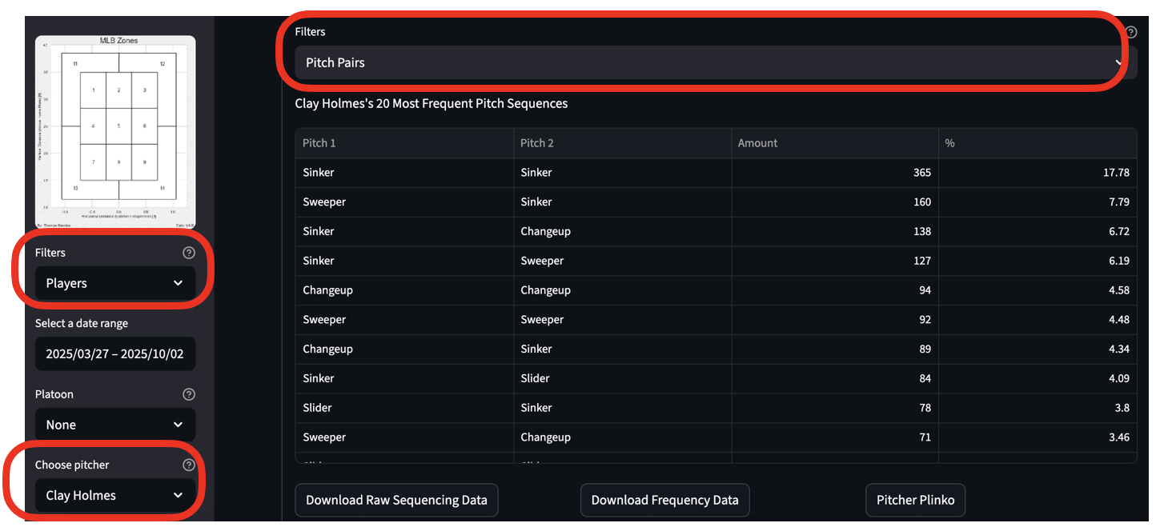1164x531 pixels.
Task: Click the MLB Zones chart thumbnail
Action: click(115, 132)
